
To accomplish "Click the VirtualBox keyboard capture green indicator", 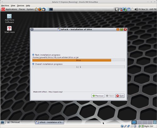I will click(143, 126).
